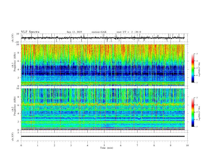The height and width of the screenshot is (163, 211).
Task: Pick the ch.1 spectrogram color scale bar
Action: coord(193,68)
